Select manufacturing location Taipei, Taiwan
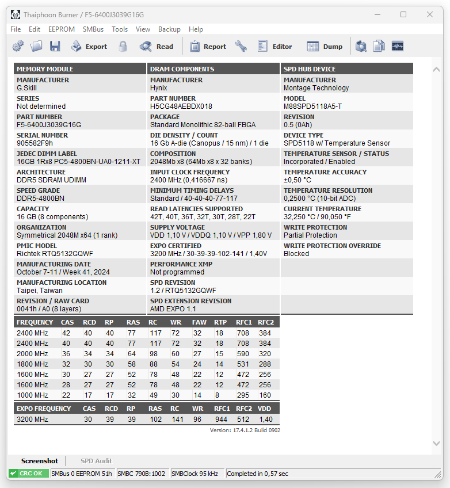 [40, 291]
